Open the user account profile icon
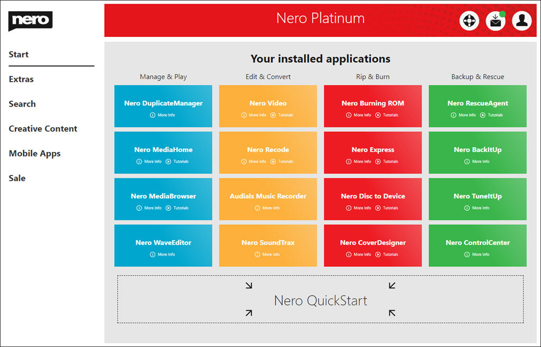Screen dimensions: 541x347 pos(522,21)
